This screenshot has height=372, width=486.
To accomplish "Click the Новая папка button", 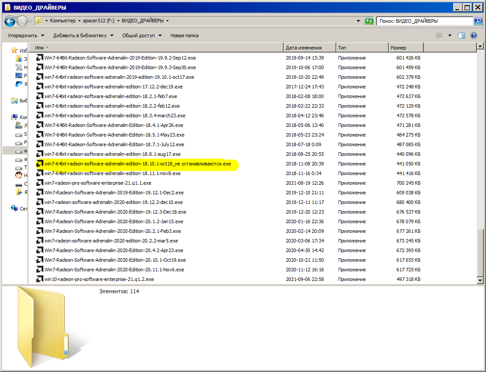I will (x=184, y=35).
